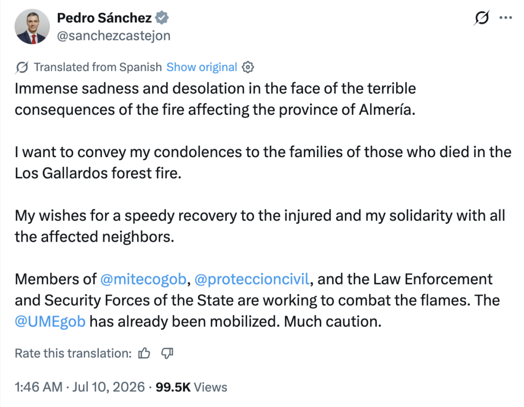The width and height of the screenshot is (524, 407).
Task: Open translation settings gear icon
Action: click(x=248, y=67)
